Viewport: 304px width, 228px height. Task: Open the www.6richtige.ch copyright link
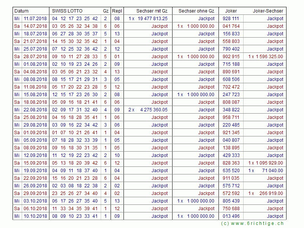pos(252,223)
